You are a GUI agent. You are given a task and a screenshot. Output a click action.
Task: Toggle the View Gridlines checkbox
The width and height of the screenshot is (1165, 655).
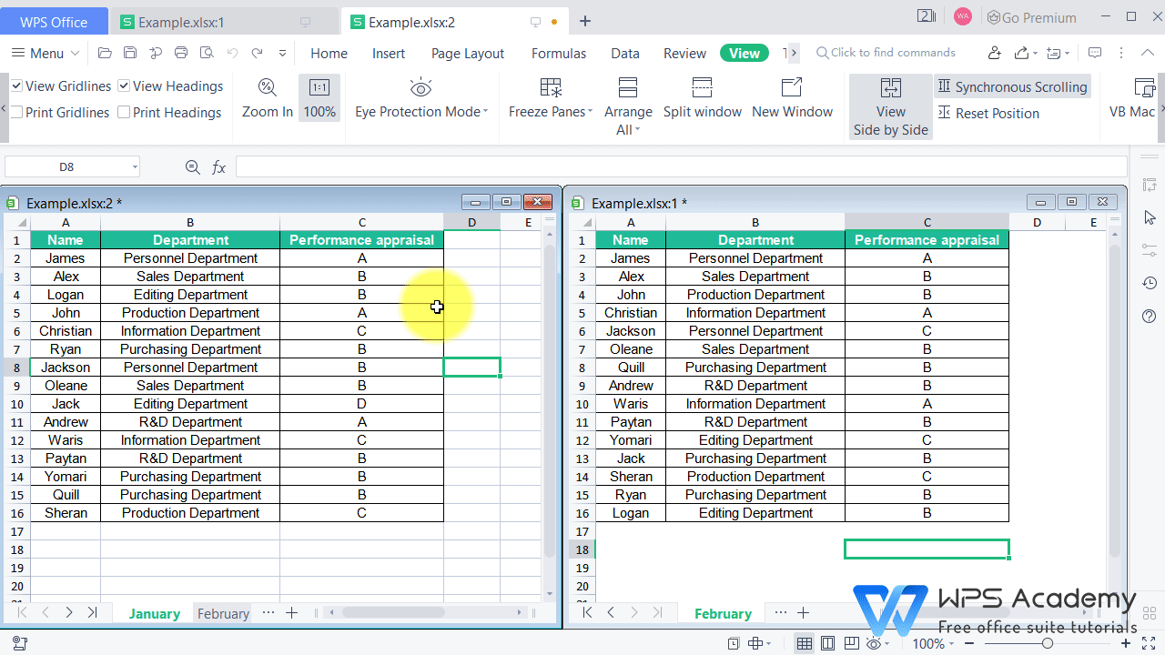(16, 86)
